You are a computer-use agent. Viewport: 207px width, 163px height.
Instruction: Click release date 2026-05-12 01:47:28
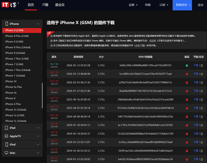(78, 65)
